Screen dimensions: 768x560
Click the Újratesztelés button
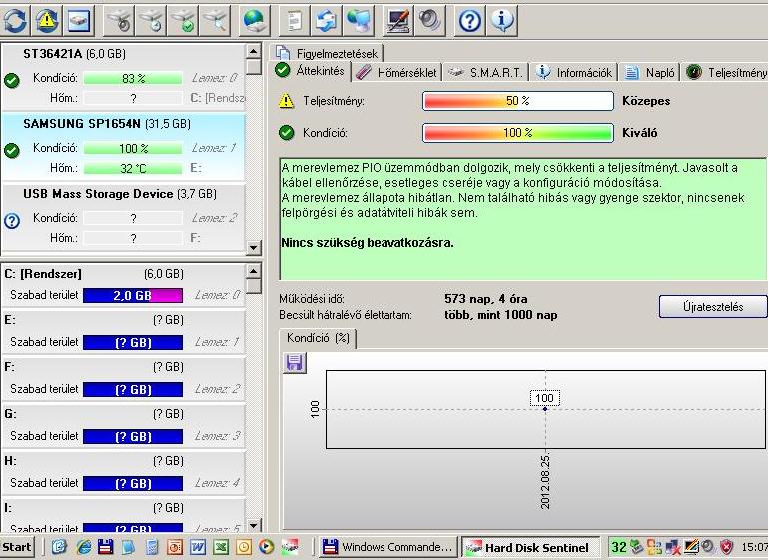point(713,306)
